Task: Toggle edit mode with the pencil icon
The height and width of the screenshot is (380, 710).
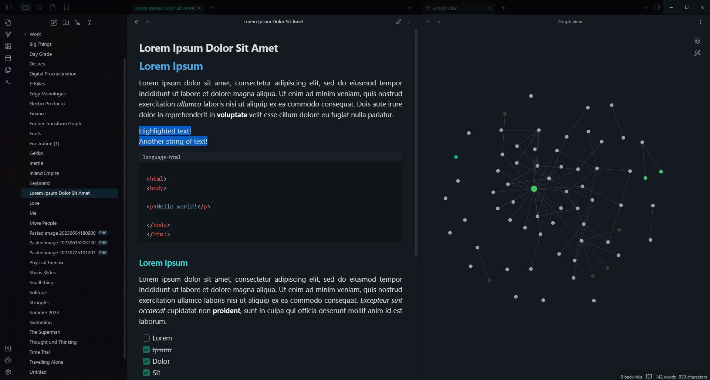Action: [x=398, y=22]
